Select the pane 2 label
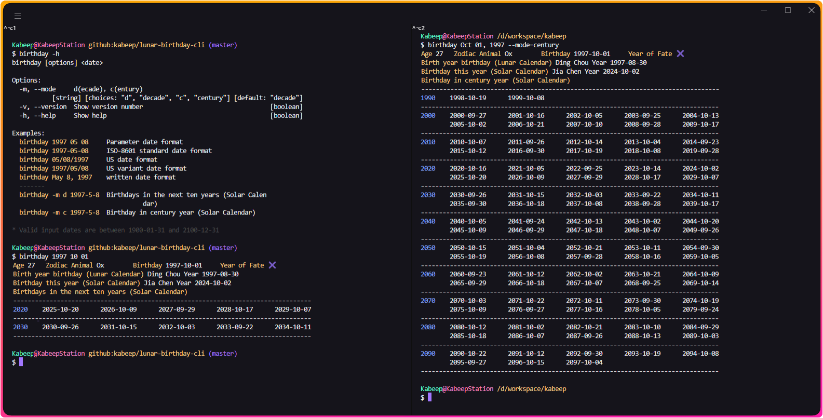The image size is (823, 418). point(419,28)
